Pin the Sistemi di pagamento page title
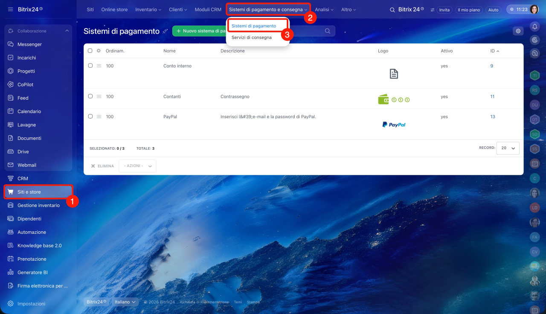The image size is (546, 314). click(165, 31)
